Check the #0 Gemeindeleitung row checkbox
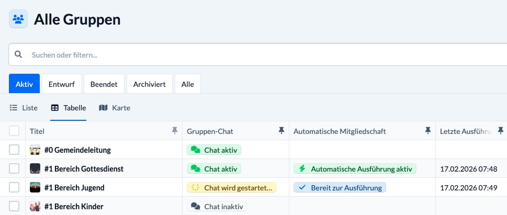This screenshot has width=507, height=215. pyautogui.click(x=14, y=150)
